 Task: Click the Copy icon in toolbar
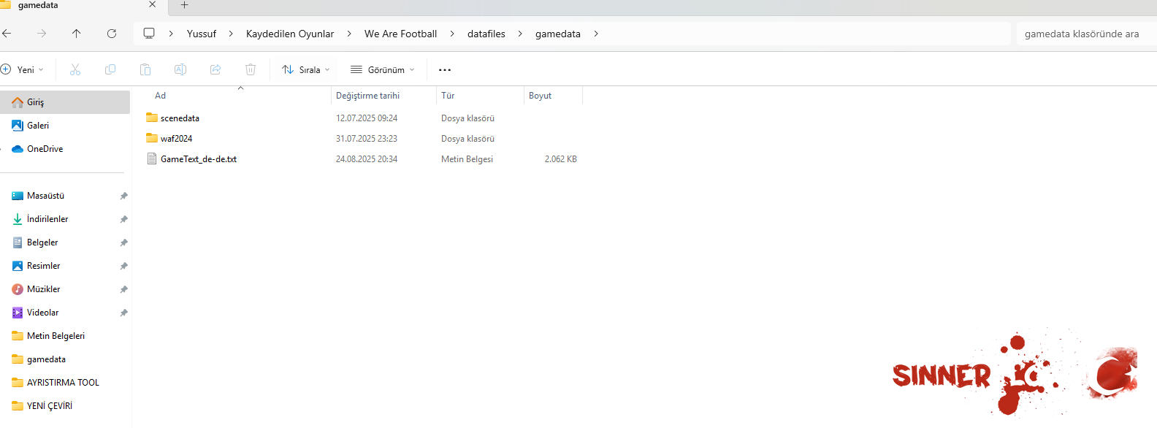(110, 69)
